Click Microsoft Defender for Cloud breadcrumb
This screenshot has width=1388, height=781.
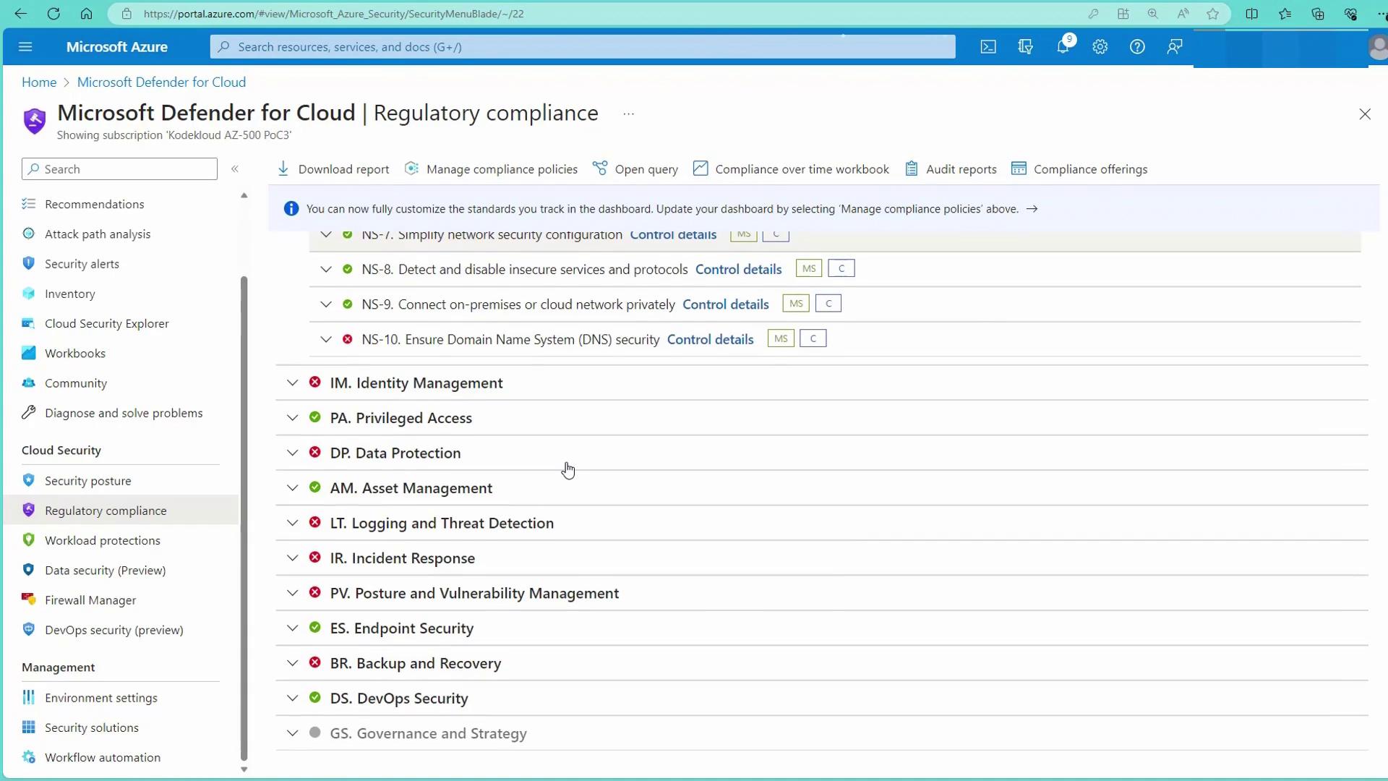point(161,82)
